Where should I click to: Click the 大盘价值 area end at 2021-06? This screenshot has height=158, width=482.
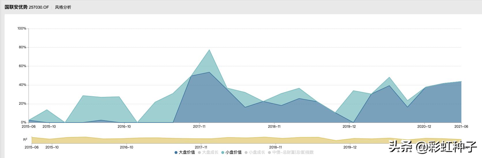click(461, 82)
